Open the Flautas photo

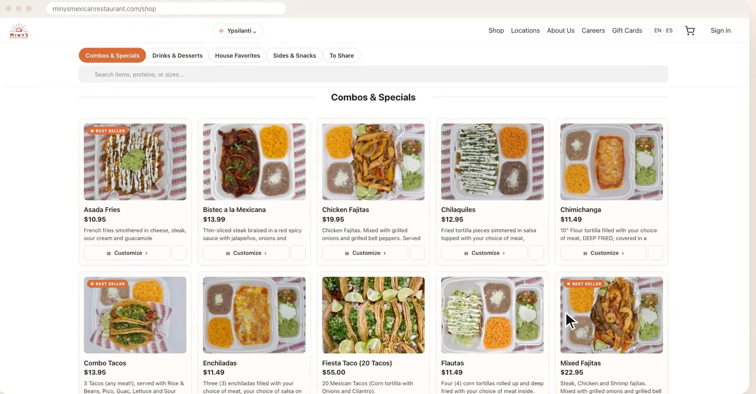click(492, 315)
